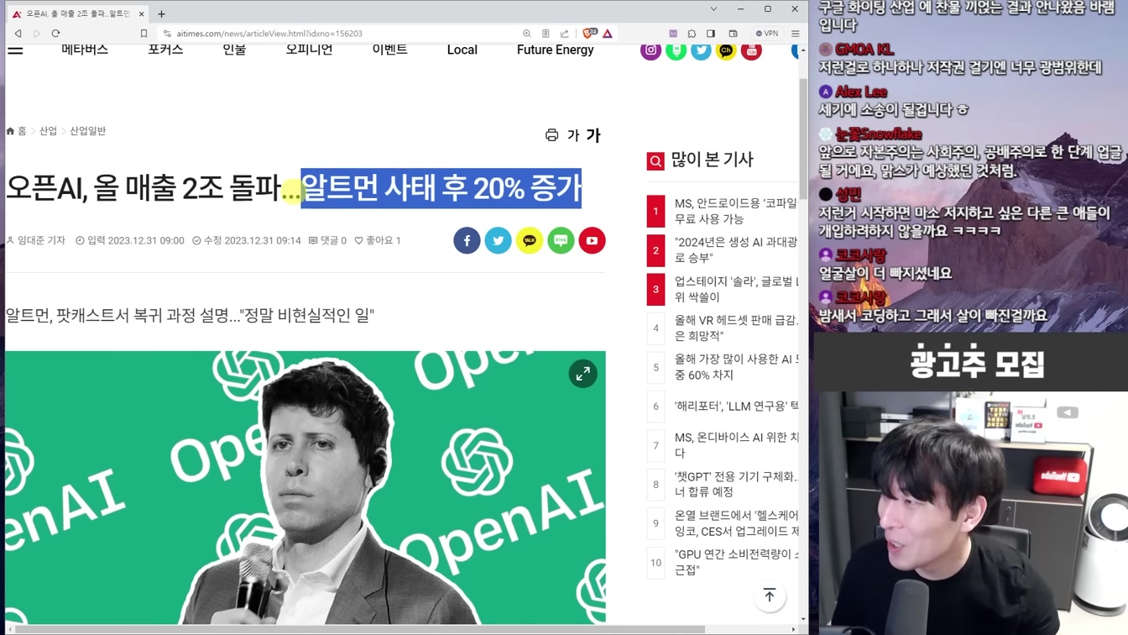The width and height of the screenshot is (1128, 635).
Task: Expand the tab search chevron
Action: (x=713, y=9)
